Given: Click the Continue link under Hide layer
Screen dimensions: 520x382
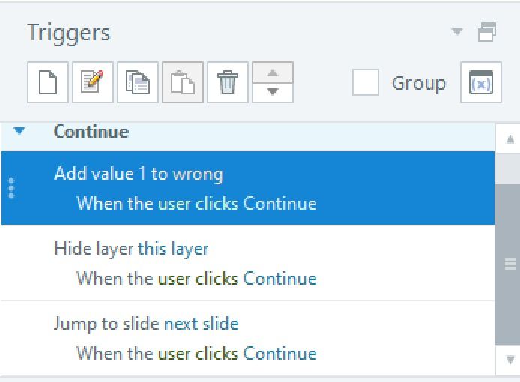Looking at the screenshot, I should pyautogui.click(x=279, y=279).
